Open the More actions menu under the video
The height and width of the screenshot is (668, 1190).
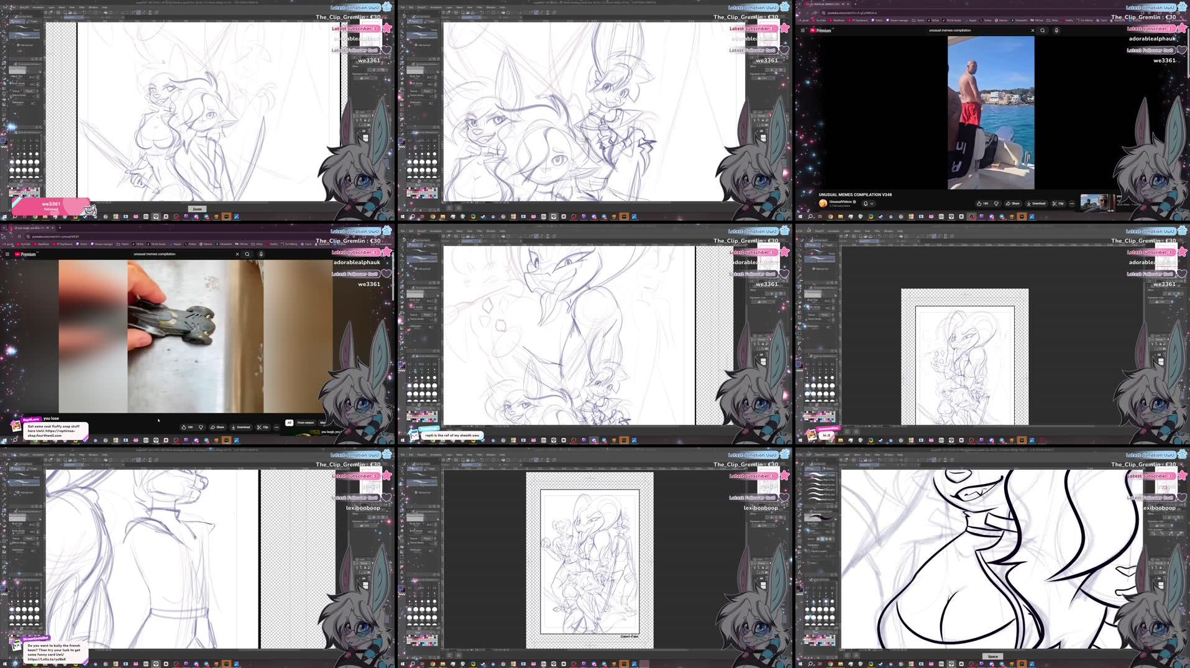click(x=1072, y=204)
